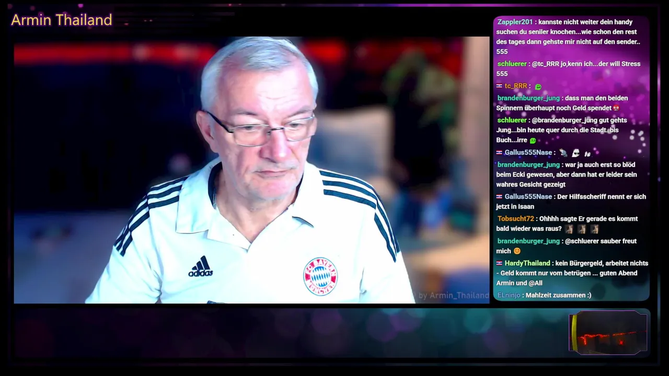Click the last emote after 'was raus?'
The image size is (669, 376).
(x=594, y=229)
